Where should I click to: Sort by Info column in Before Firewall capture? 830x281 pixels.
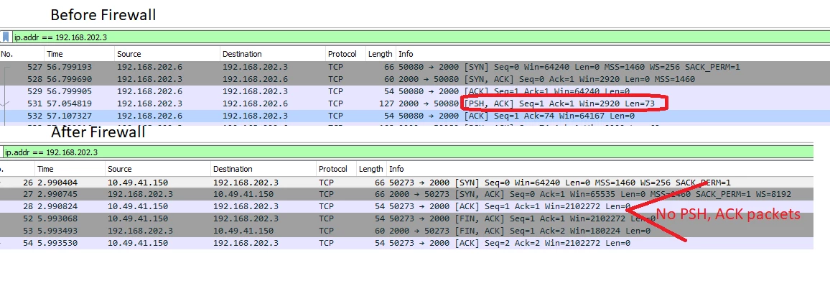(612, 54)
